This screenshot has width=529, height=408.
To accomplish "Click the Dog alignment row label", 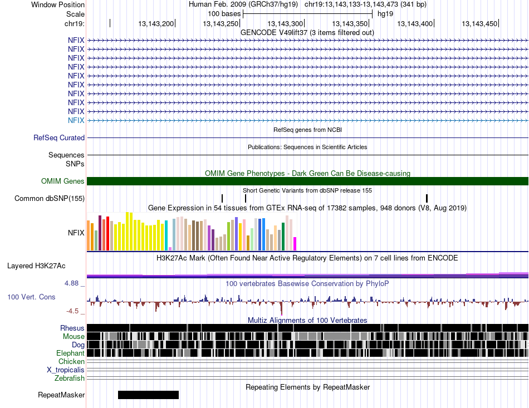I will pos(78,345).
